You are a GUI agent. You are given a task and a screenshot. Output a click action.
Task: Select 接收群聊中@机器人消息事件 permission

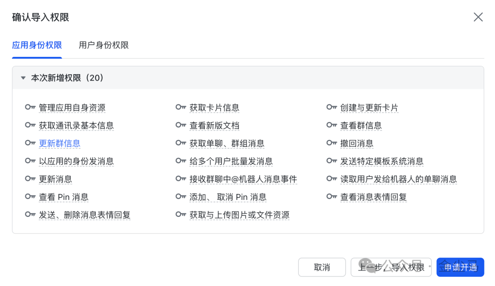click(x=243, y=179)
